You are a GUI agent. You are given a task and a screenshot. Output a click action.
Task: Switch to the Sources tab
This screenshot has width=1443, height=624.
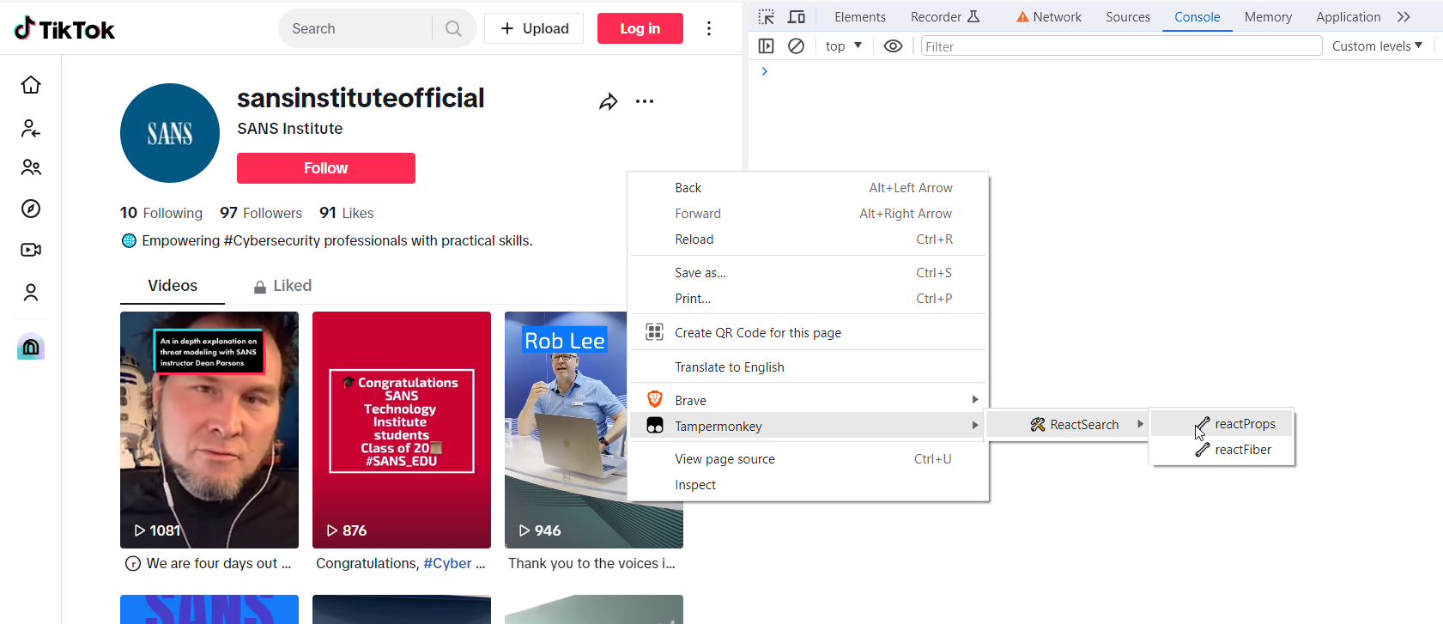pyautogui.click(x=1128, y=17)
